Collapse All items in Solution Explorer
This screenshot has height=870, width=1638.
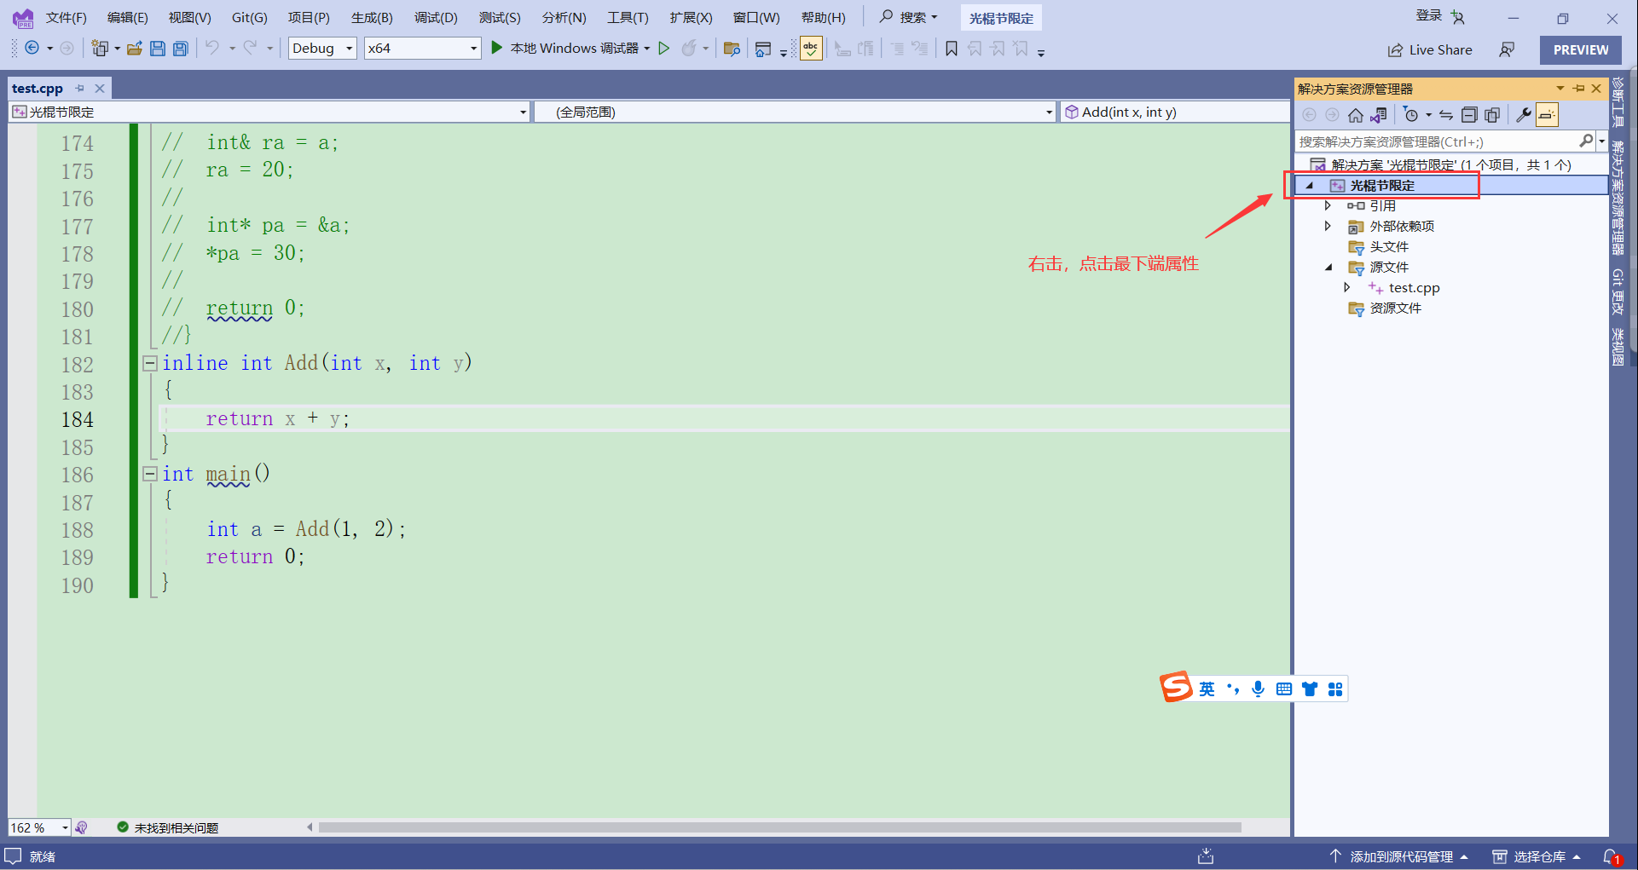tap(1469, 115)
